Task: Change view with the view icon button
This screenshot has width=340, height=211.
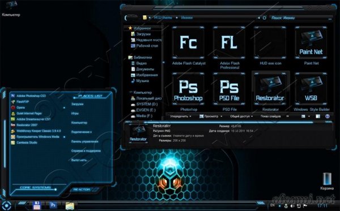Action: [x=303, y=116]
